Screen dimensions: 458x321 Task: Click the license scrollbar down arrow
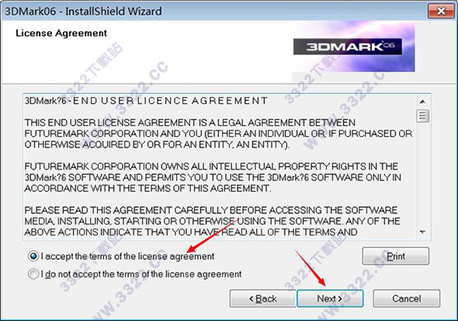click(422, 232)
